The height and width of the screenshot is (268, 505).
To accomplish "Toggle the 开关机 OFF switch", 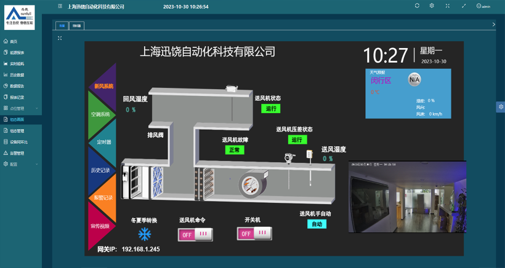I will (x=254, y=234).
